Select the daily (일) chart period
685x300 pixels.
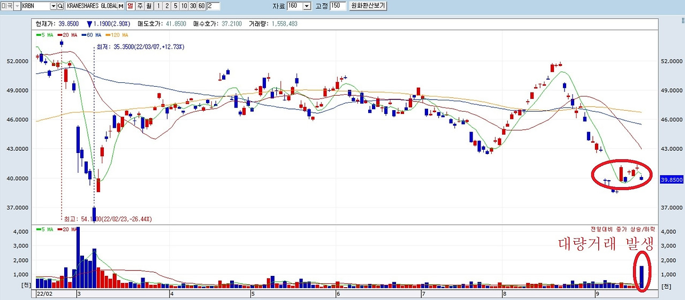click(130, 6)
